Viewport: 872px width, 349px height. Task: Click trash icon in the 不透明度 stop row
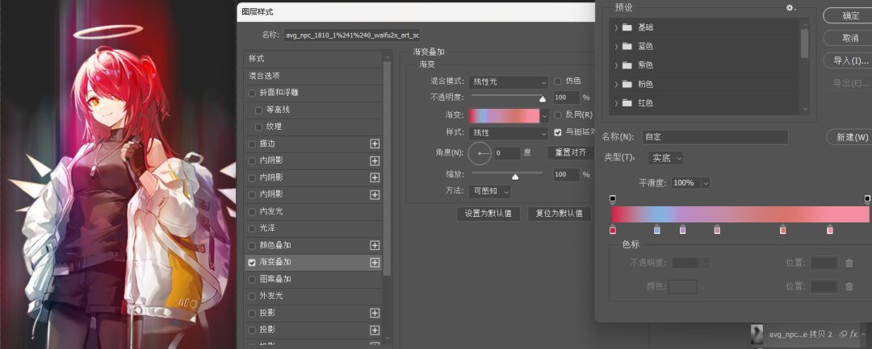pos(849,263)
